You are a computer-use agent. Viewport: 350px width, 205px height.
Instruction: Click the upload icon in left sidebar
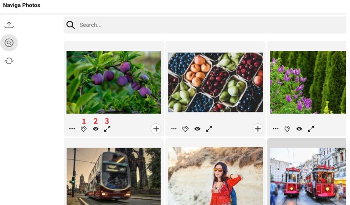click(x=9, y=25)
